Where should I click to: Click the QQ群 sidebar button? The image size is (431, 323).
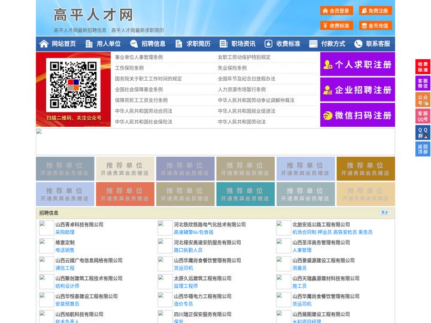tap(423, 133)
